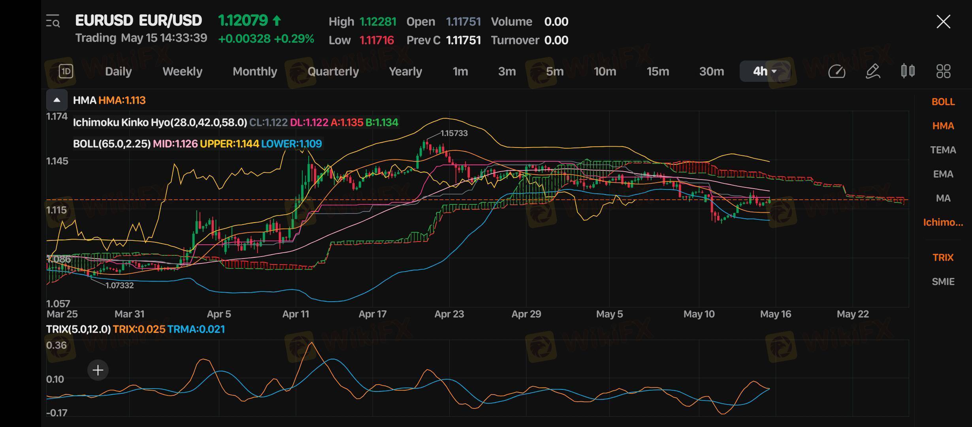
Task: Open the symbol search list icon
Action: tap(53, 21)
